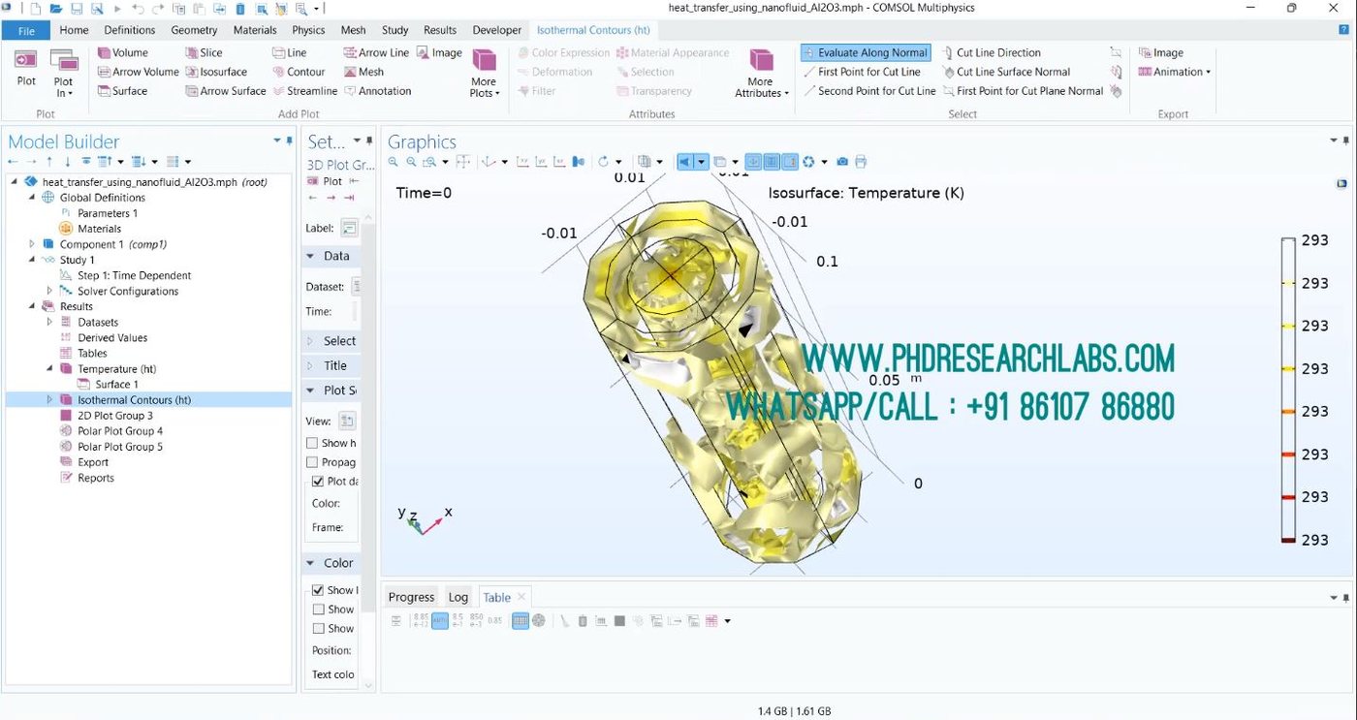The image size is (1357, 720).
Task: Click First Point for Cut Line
Action: tap(862, 72)
